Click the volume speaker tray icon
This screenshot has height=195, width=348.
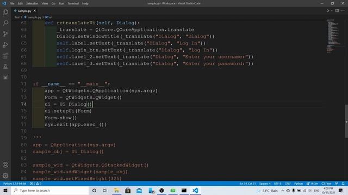pos(310,191)
